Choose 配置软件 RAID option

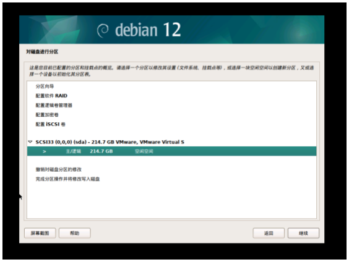(x=51, y=96)
